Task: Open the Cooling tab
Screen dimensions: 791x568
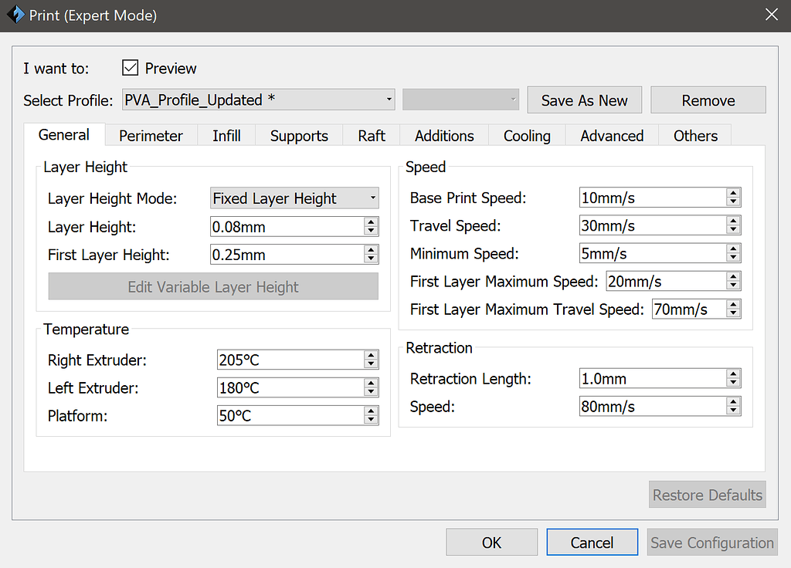Action: pos(526,135)
